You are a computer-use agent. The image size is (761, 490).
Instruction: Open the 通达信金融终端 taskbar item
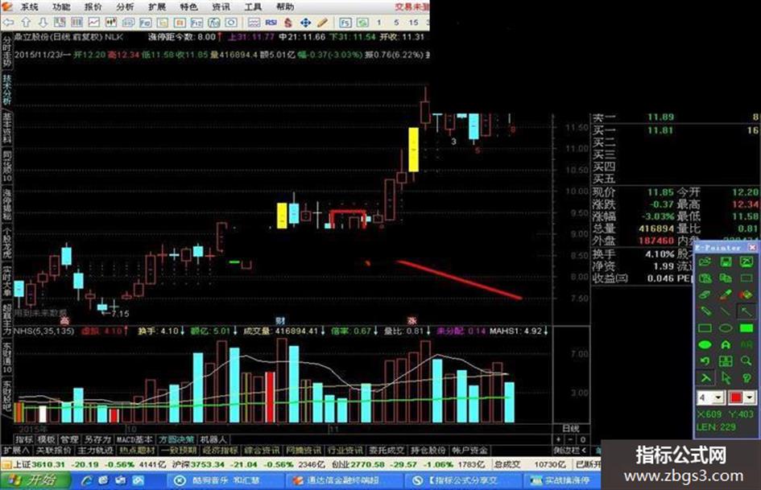pos(344,481)
